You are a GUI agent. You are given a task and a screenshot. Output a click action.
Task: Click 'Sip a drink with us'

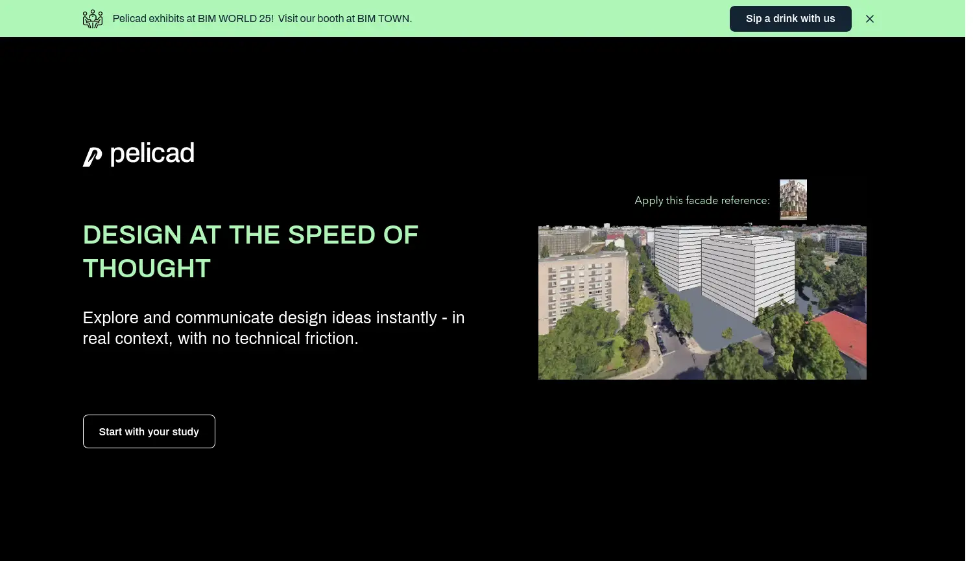coord(790,18)
